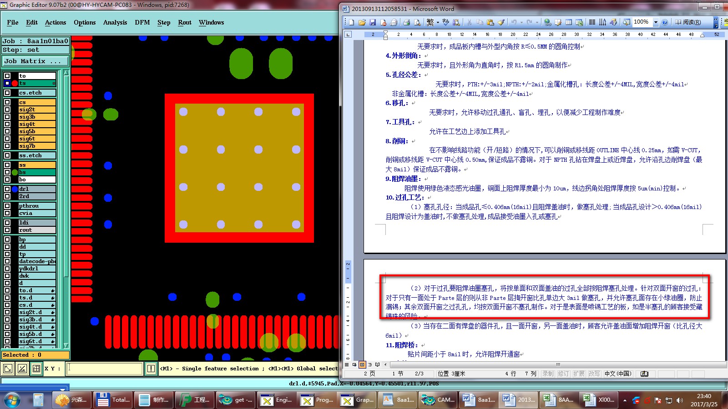Click the Document Map icon in Word
This screenshot has height=409, width=728.
pos(627,22)
